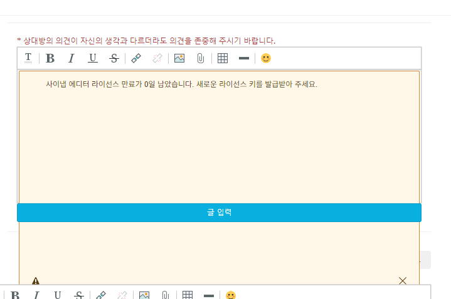Viewport: 451px width, 299px height.
Task: Insert horizontal line from the upper toolbar
Action: pos(244,58)
